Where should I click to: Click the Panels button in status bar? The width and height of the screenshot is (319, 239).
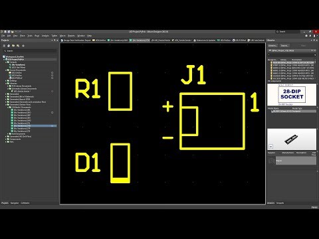[314, 207]
